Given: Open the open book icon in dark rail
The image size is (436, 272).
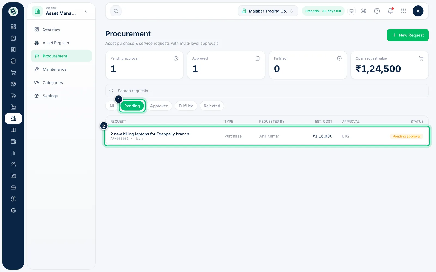Looking at the screenshot, I should [13, 130].
